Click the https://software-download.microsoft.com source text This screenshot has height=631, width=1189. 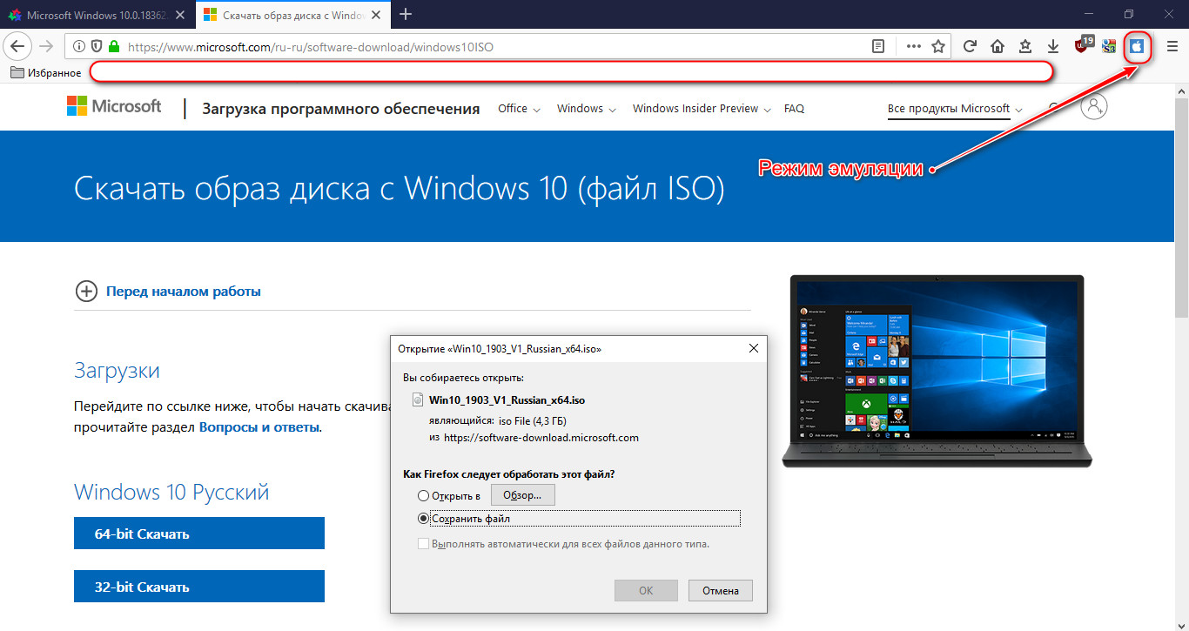(541, 438)
